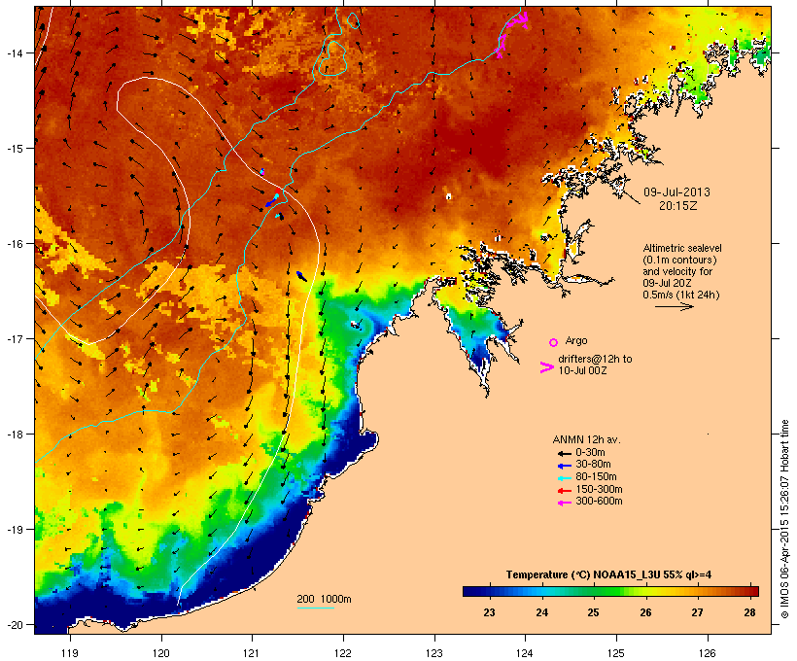The height and width of the screenshot is (661, 797).
Task: Click the longitude label 122
Action: coord(343,653)
